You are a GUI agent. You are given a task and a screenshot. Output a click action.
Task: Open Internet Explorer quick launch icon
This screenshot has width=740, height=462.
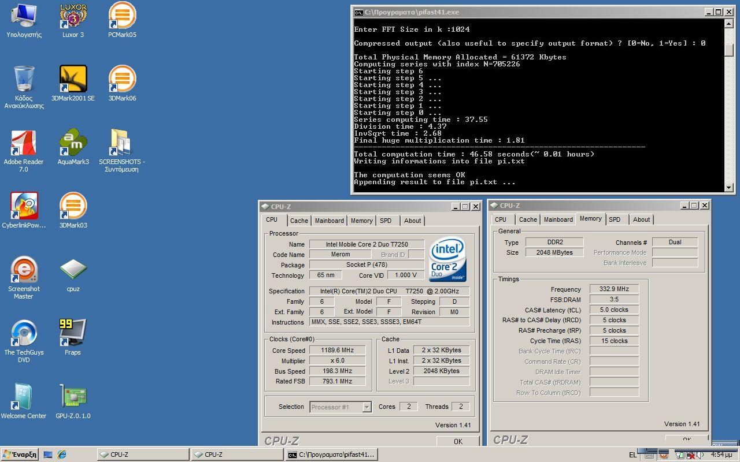pos(61,454)
